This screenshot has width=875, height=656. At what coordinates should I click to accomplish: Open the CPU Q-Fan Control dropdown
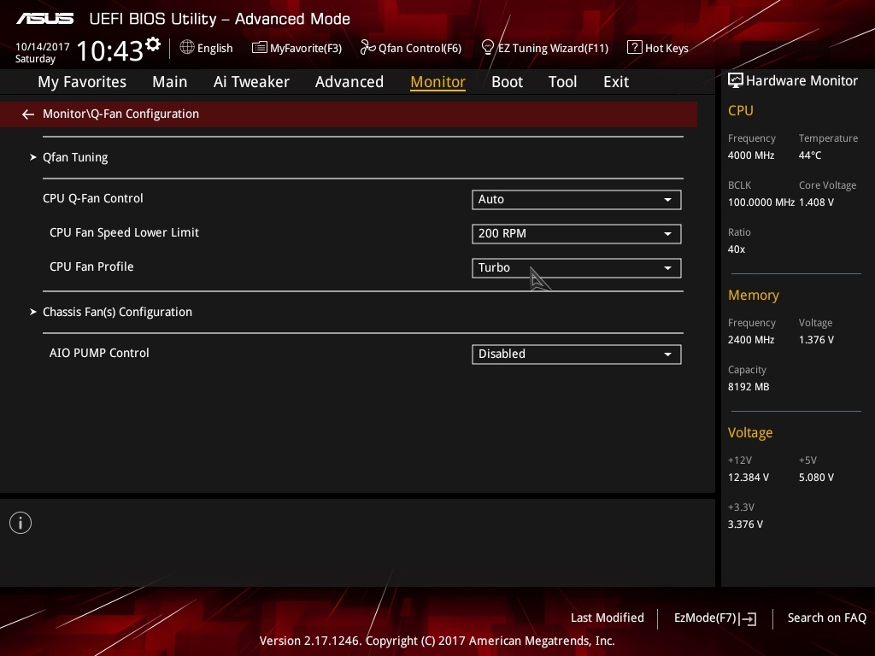tap(576, 200)
